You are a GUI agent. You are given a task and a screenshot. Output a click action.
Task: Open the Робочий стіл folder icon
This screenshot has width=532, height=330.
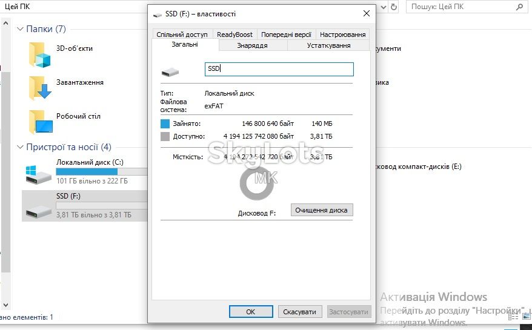coord(41,122)
